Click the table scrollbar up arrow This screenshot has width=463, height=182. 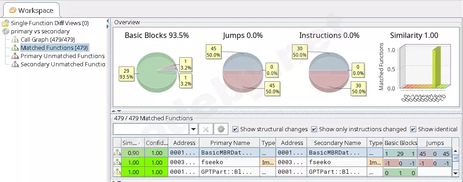pos(456,151)
